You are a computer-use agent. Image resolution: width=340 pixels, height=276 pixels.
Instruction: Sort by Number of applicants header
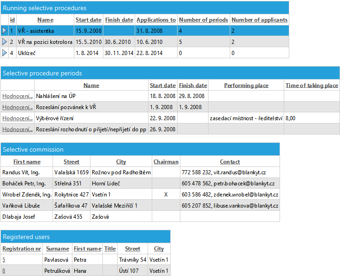point(259,20)
